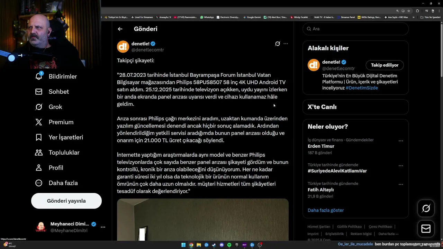
Task: Open Erişilebilirlik footer link
Action: (x=334, y=234)
